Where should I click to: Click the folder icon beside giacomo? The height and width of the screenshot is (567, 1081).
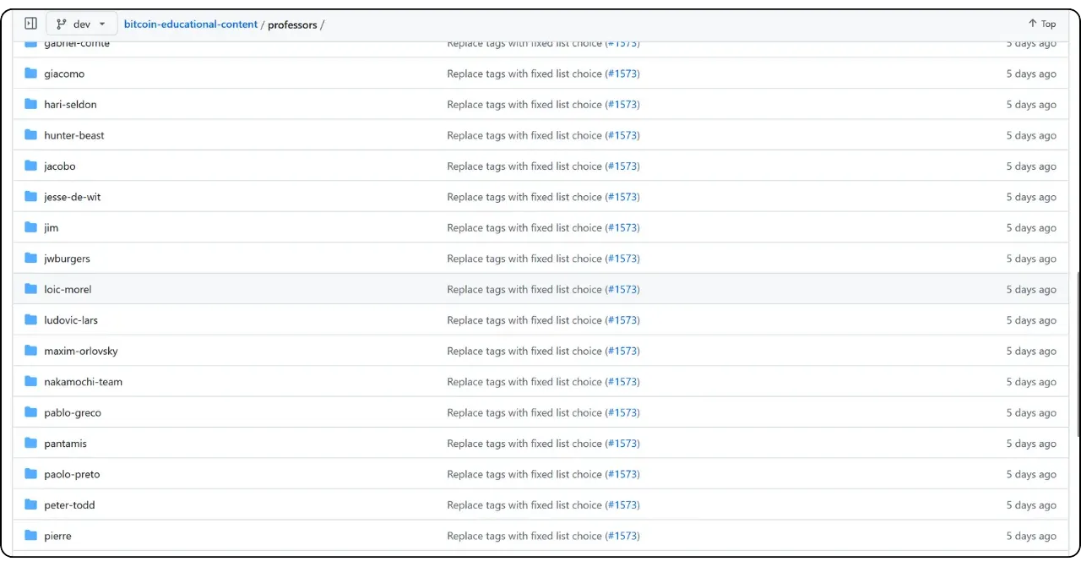point(31,74)
